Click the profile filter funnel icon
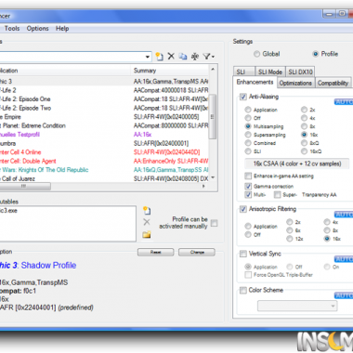The width and height of the screenshot is (353, 353). [206, 57]
